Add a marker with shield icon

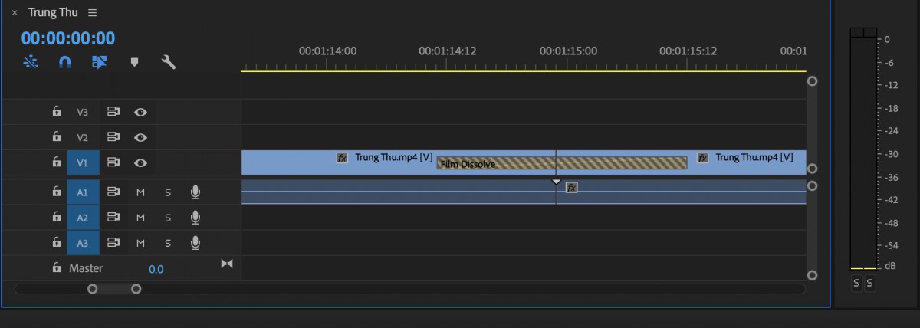pyautogui.click(x=134, y=62)
